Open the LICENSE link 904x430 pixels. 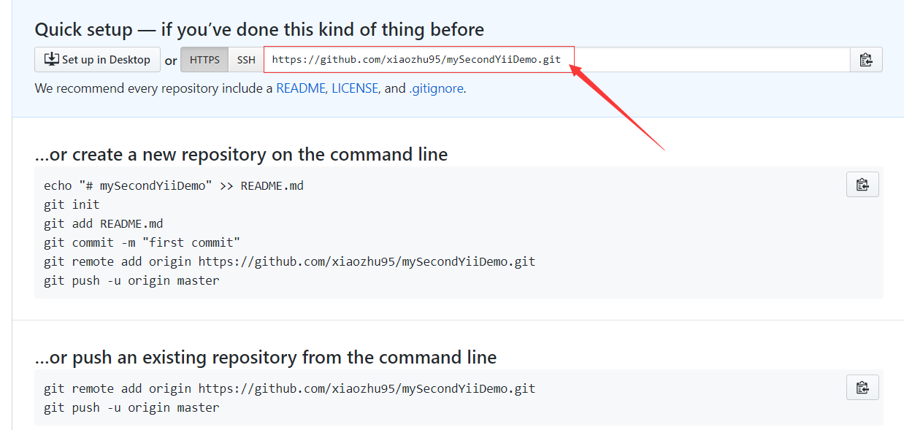pos(355,88)
